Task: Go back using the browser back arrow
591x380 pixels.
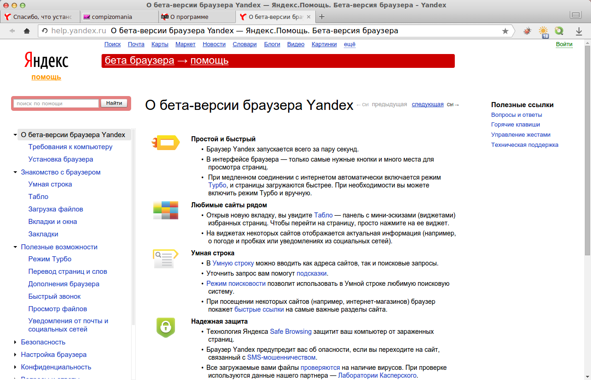Action: pos(12,31)
